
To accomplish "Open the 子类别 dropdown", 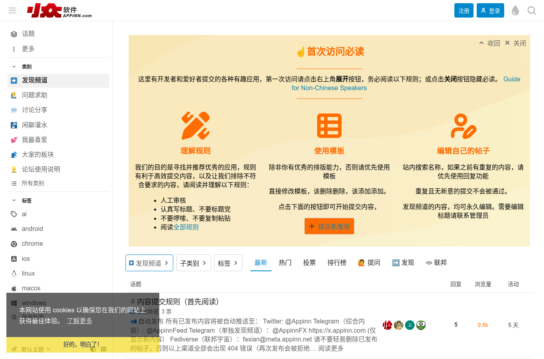I will (x=194, y=263).
